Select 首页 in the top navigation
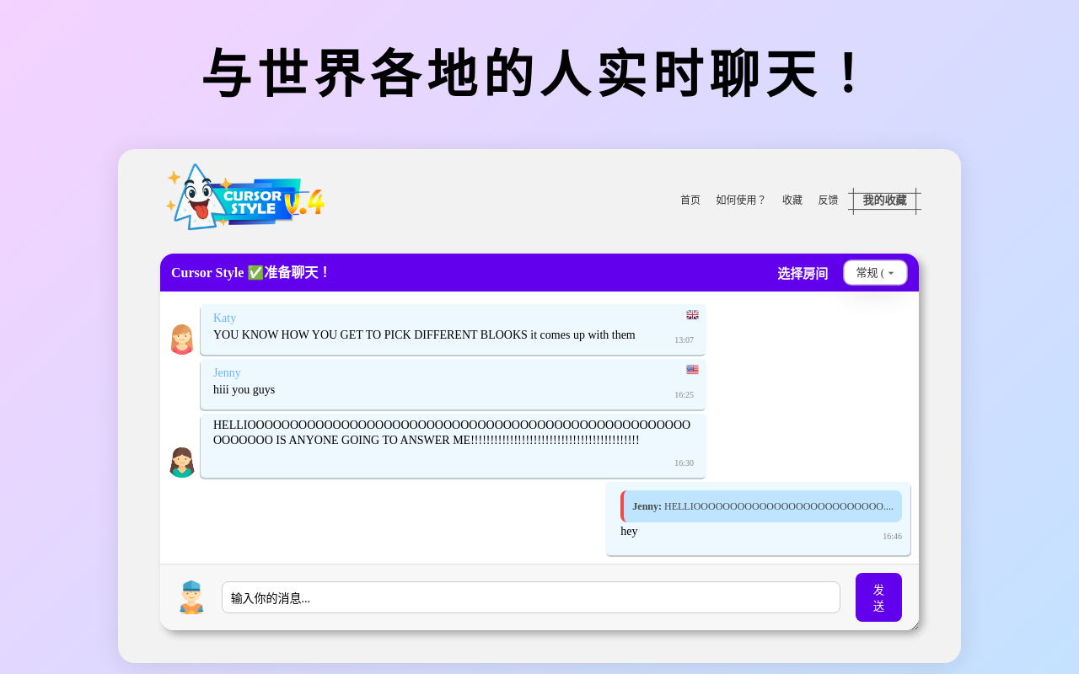Viewport: 1079px width, 674px height. pos(690,200)
